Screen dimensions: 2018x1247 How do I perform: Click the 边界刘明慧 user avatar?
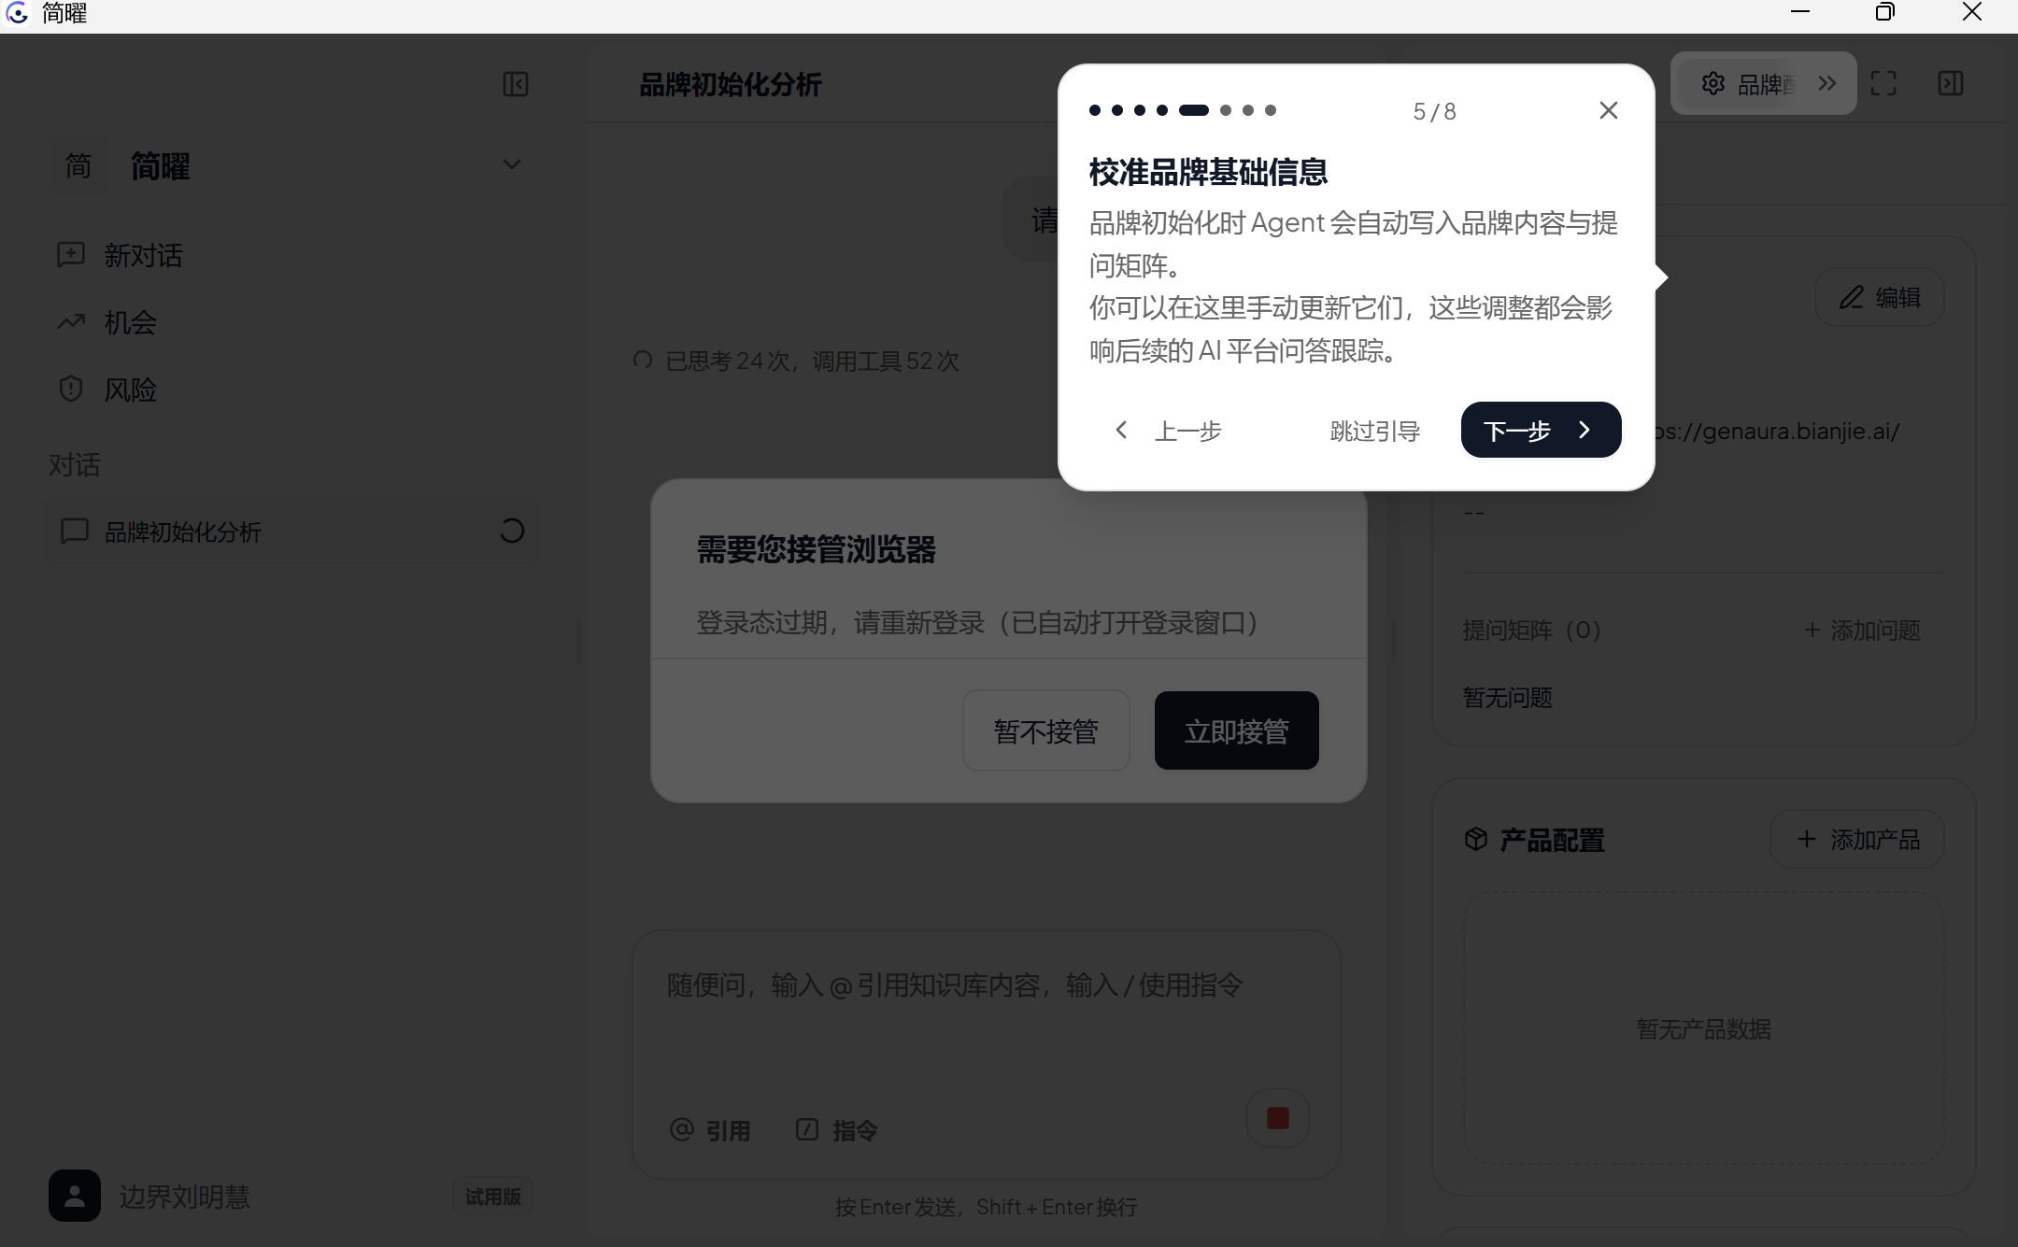click(75, 1196)
